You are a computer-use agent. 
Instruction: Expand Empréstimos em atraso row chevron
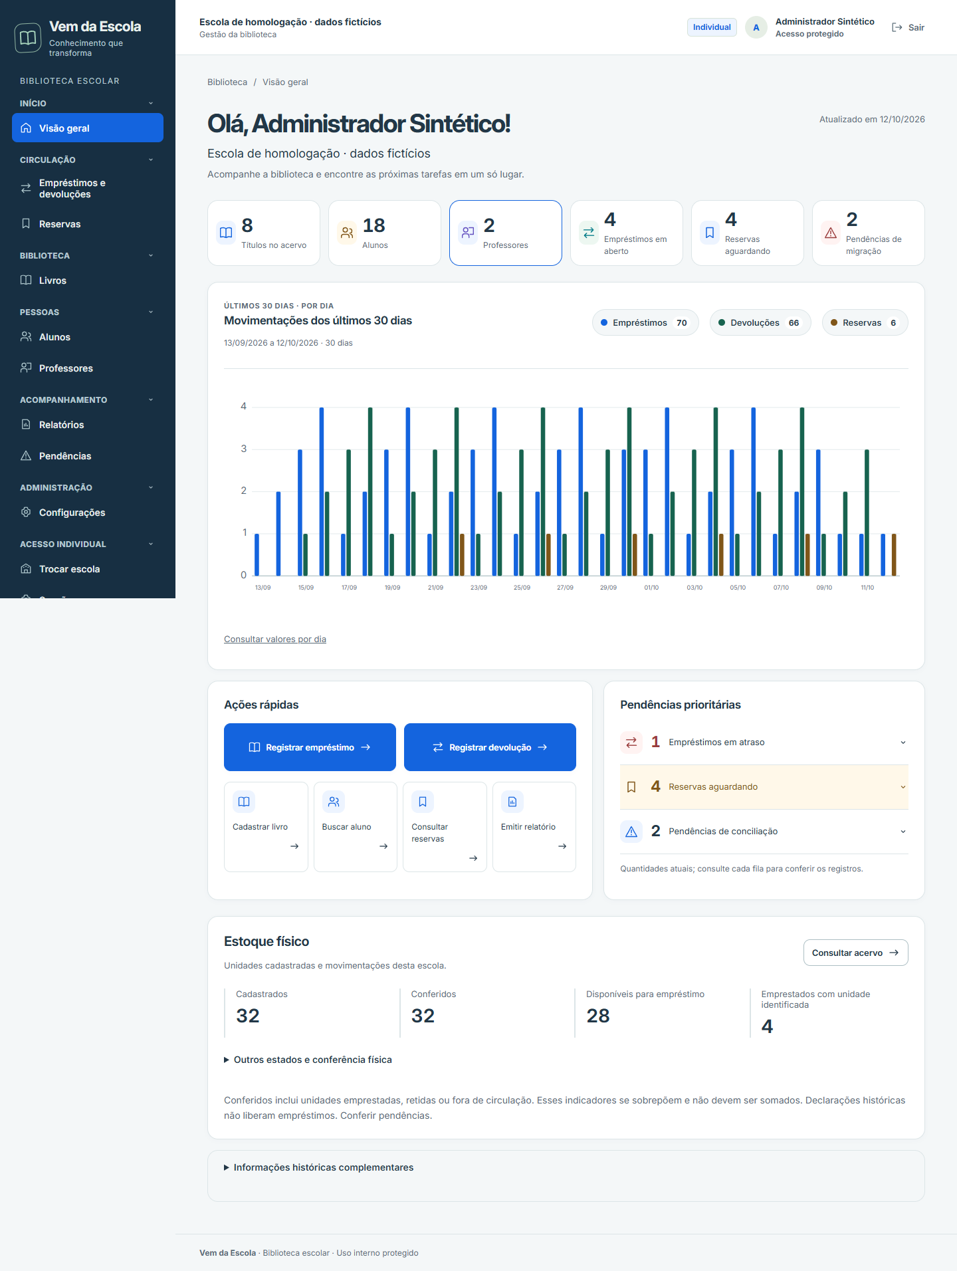click(x=903, y=743)
